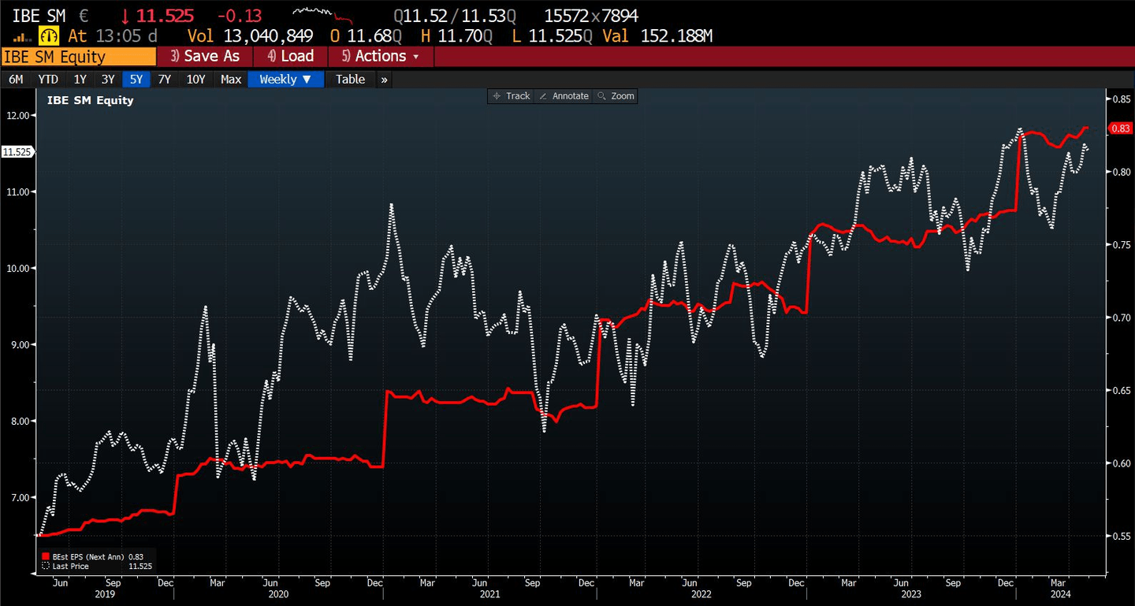This screenshot has height=606, width=1135.
Task: Click the red 0.83 axis price label
Action: [x=1122, y=128]
